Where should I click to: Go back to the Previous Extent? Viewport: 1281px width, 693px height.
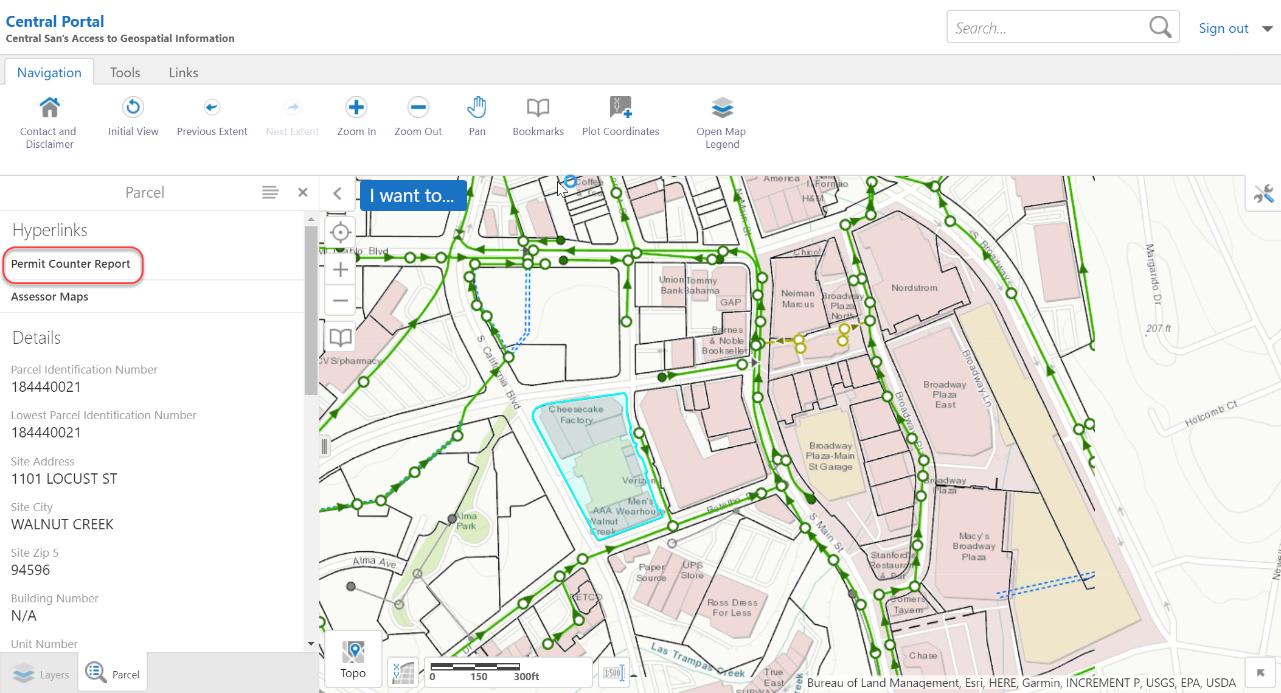(x=212, y=116)
